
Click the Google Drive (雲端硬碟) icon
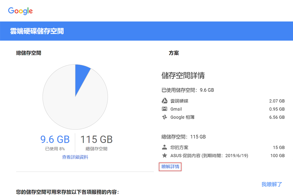click(x=164, y=101)
